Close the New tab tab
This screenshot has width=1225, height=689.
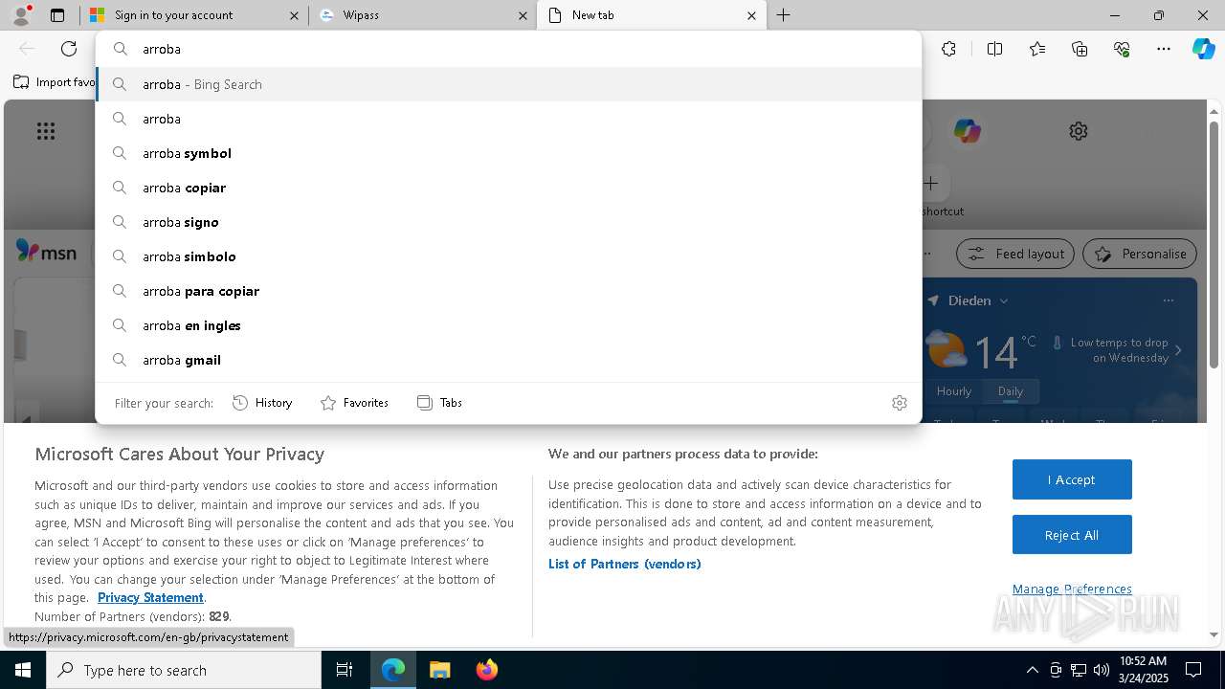[751, 15]
